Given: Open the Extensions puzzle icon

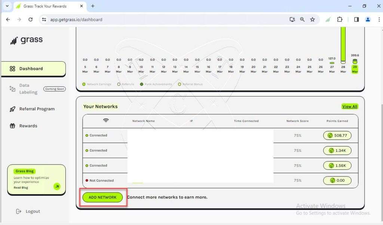Looking at the screenshot, I should pos(340,19).
